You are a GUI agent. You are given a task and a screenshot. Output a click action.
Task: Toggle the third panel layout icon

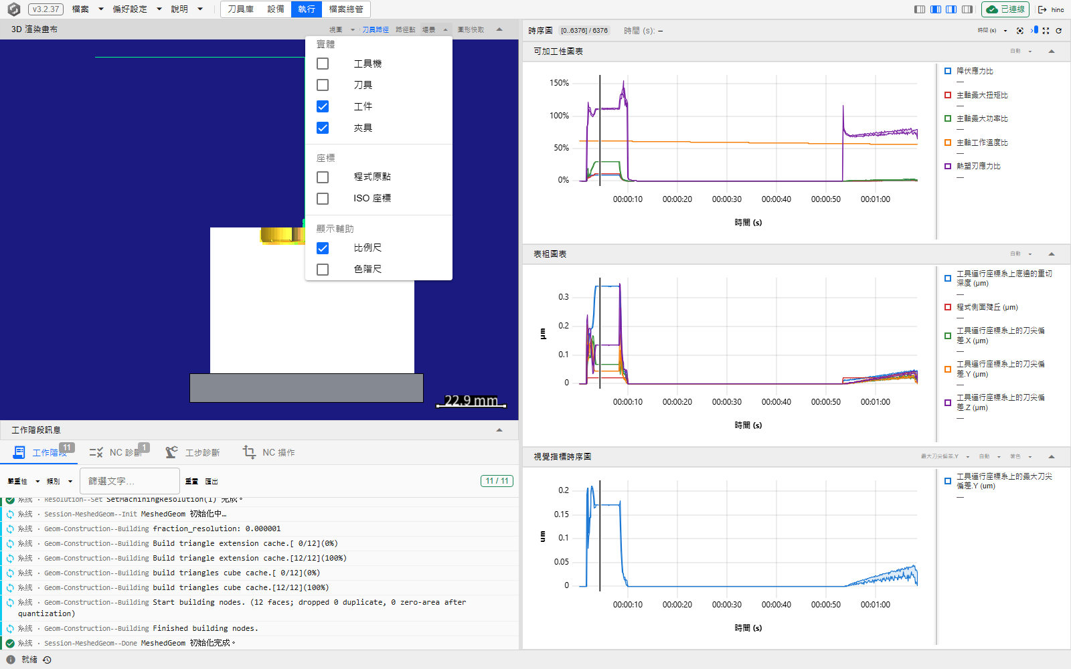tap(951, 9)
